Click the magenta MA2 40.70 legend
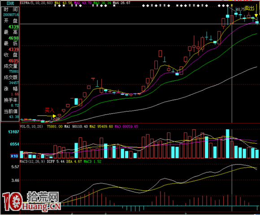The height and width of the screenshot is (215, 260). [x=82, y=3]
